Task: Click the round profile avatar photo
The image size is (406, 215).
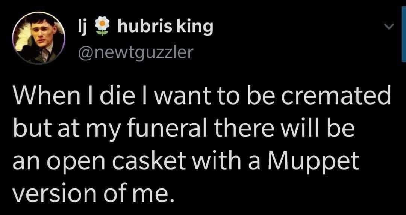Action: (x=39, y=38)
